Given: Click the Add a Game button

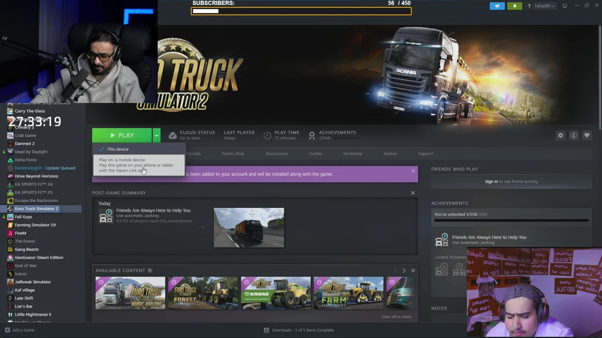Looking at the screenshot, I should (19, 330).
